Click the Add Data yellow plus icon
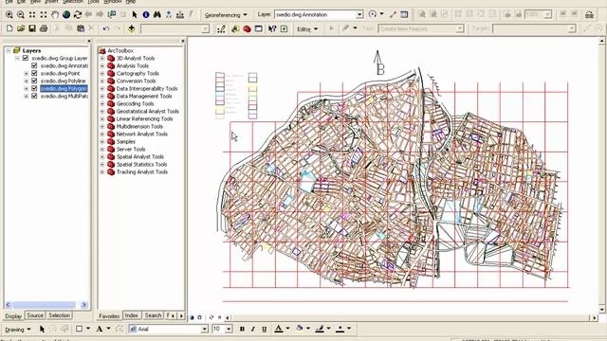Image resolution: width=607 pixels, height=341 pixels. pyautogui.click(x=132, y=28)
